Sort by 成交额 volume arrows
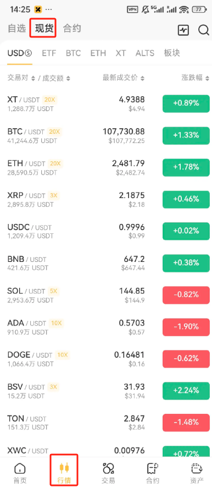Viewport: 212px width, 487px height. 68,78
